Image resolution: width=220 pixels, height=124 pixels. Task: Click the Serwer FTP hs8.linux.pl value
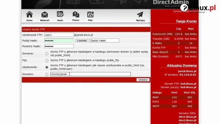click(188, 84)
